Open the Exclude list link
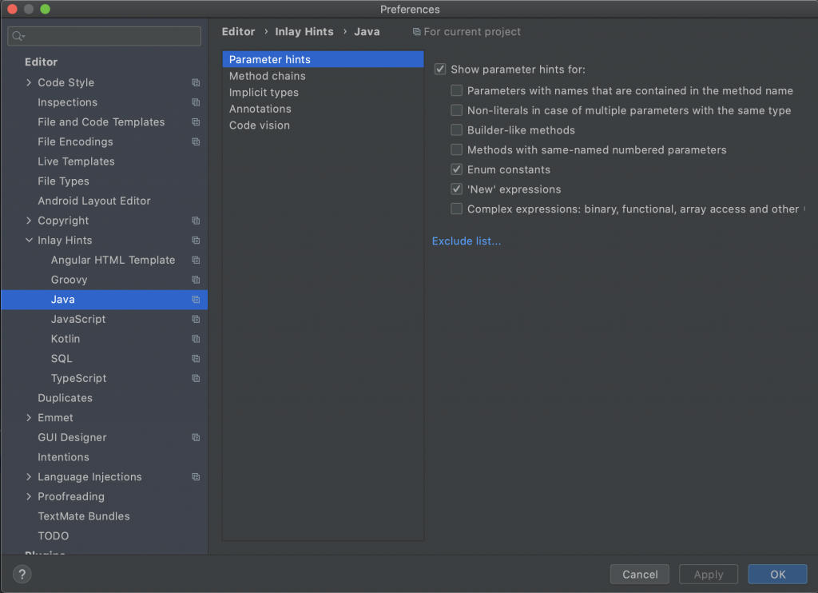Screen dimensions: 818x593 tap(467, 241)
